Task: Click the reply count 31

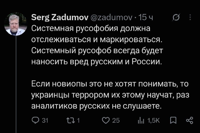Action: pyautogui.click(x=45, y=121)
